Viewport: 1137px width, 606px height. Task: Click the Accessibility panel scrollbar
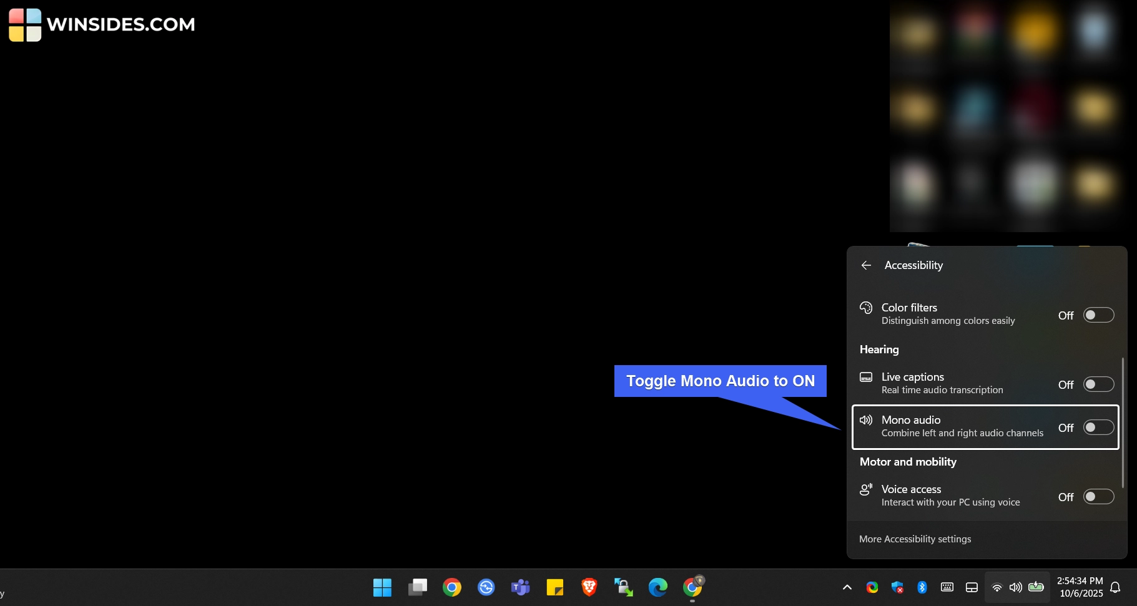click(1123, 423)
